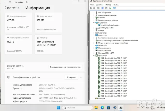Open the Процесор i7-1360P card
The height and width of the screenshot is (111, 165).
pos(48,44)
